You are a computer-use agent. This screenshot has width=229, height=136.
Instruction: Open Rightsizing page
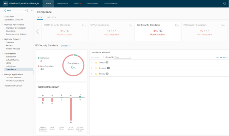coord(11,31)
